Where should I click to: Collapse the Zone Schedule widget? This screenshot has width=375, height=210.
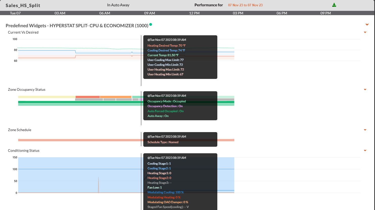click(x=365, y=130)
